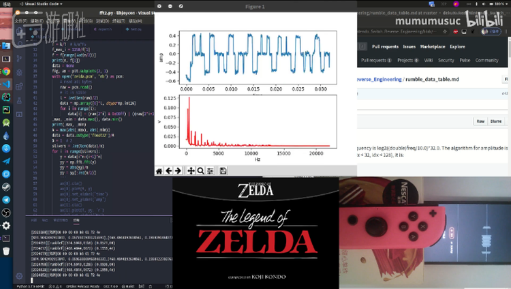Open the GitHub Pull requests nav link

pyautogui.click(x=385, y=47)
